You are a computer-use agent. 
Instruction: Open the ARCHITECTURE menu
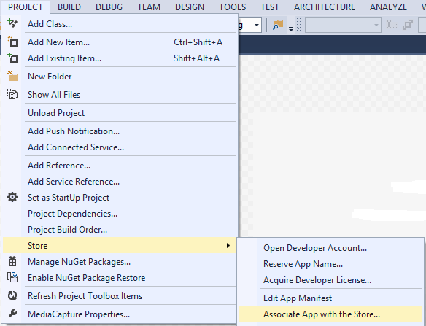pyautogui.click(x=325, y=7)
